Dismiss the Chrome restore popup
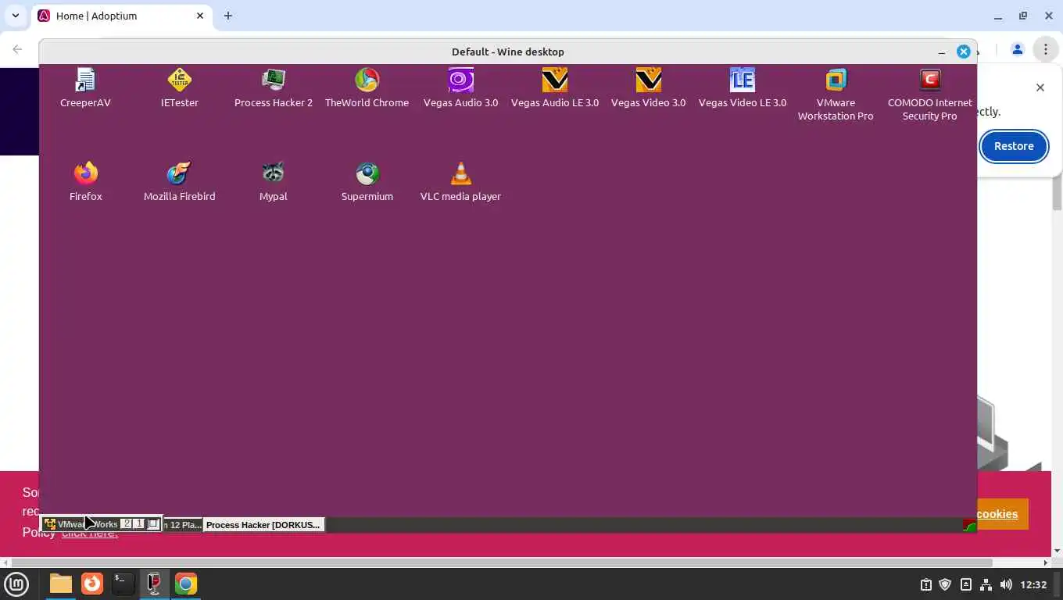The width and height of the screenshot is (1063, 600). pos(1040,87)
